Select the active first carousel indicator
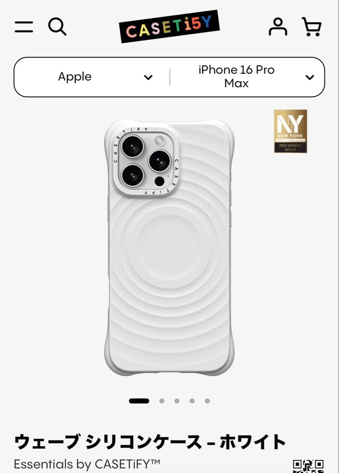339x473 pixels. tap(139, 401)
